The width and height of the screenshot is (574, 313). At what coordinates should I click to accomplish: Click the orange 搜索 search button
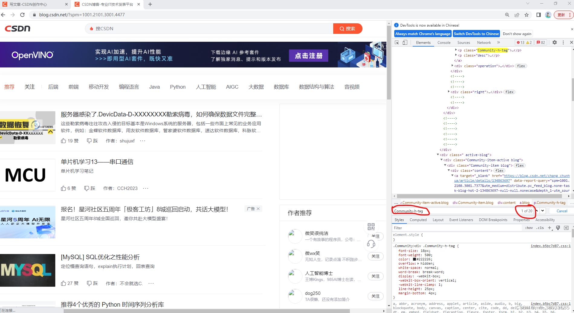[x=347, y=29]
